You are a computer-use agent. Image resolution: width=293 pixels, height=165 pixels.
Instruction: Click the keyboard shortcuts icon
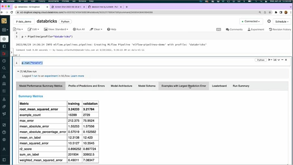coord(218,29)
